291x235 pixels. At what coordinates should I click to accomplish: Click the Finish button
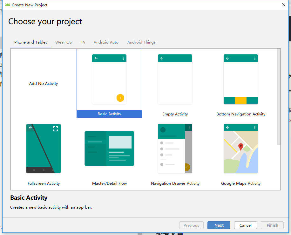(x=272, y=225)
